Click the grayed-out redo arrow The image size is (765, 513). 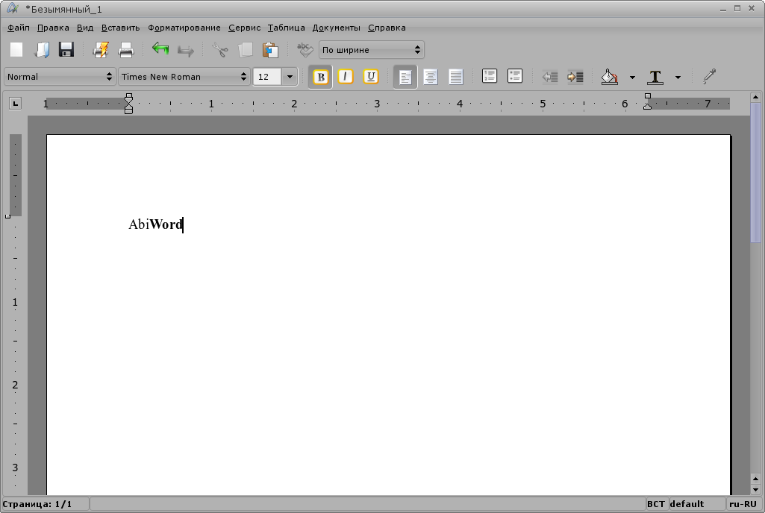185,50
